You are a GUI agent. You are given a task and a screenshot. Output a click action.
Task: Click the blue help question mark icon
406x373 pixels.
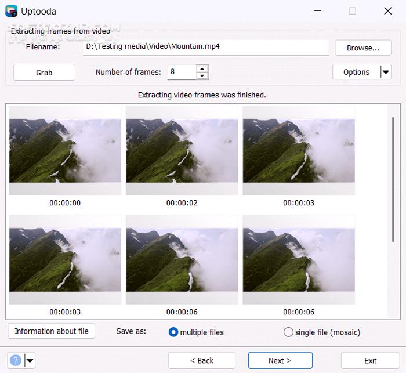click(16, 360)
